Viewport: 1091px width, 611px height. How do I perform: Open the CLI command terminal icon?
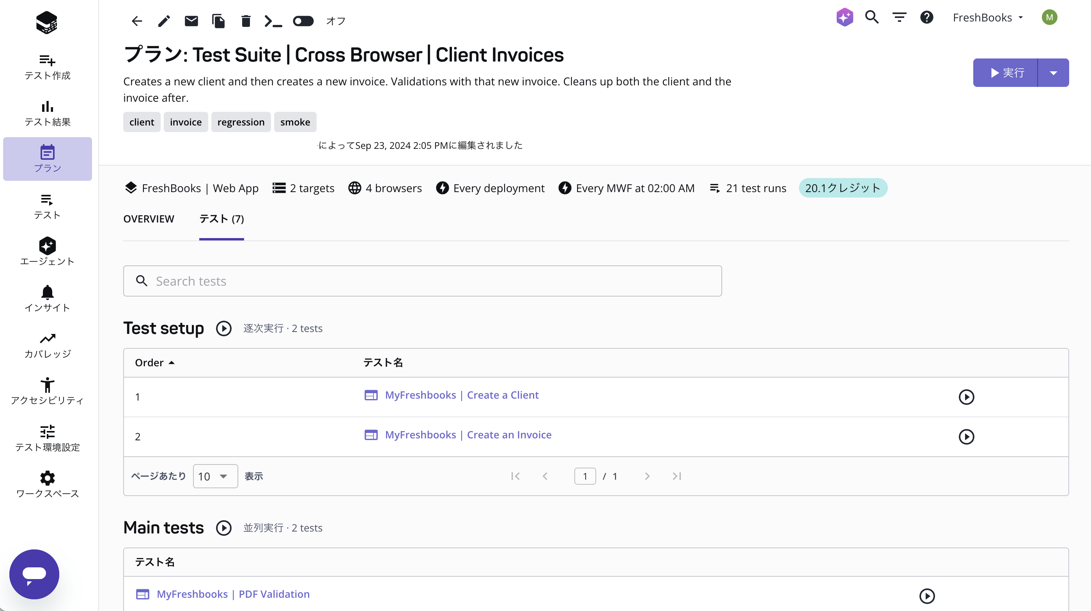click(273, 21)
